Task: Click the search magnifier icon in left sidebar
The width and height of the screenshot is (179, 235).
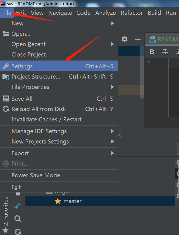Action: click(18, 219)
